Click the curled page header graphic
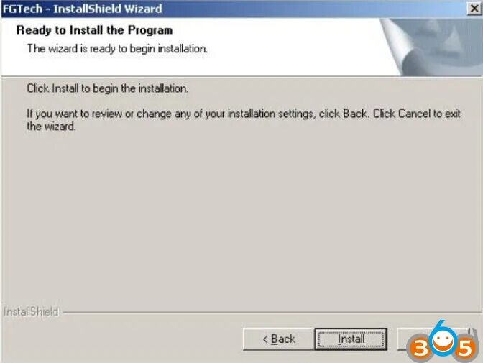The height and width of the screenshot is (363, 483). [x=431, y=47]
